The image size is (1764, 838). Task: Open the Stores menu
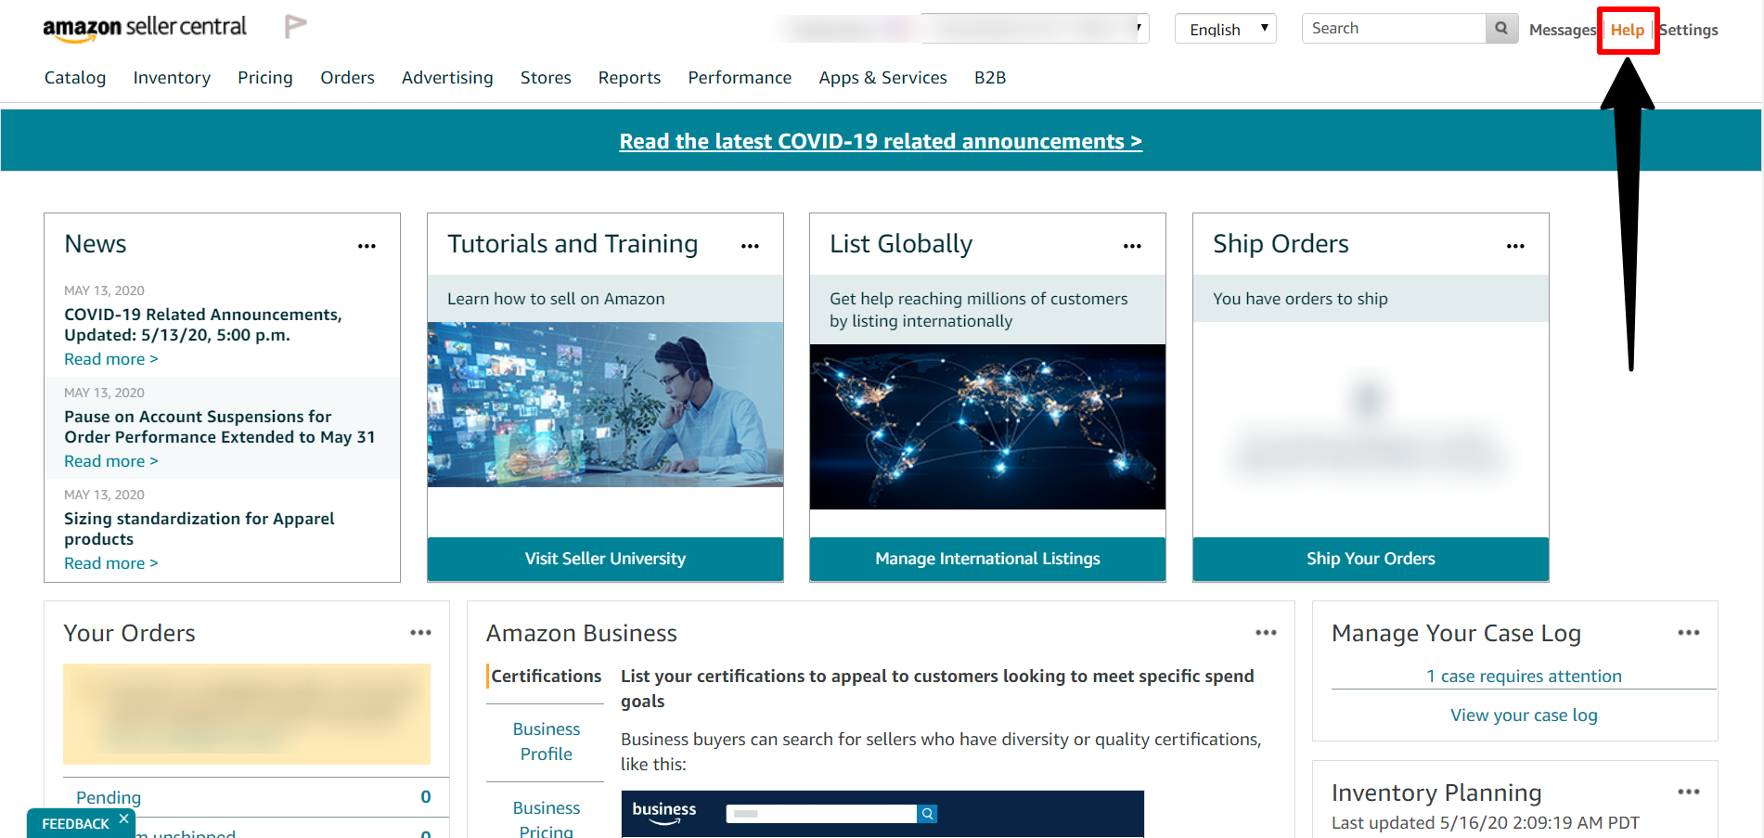(546, 78)
